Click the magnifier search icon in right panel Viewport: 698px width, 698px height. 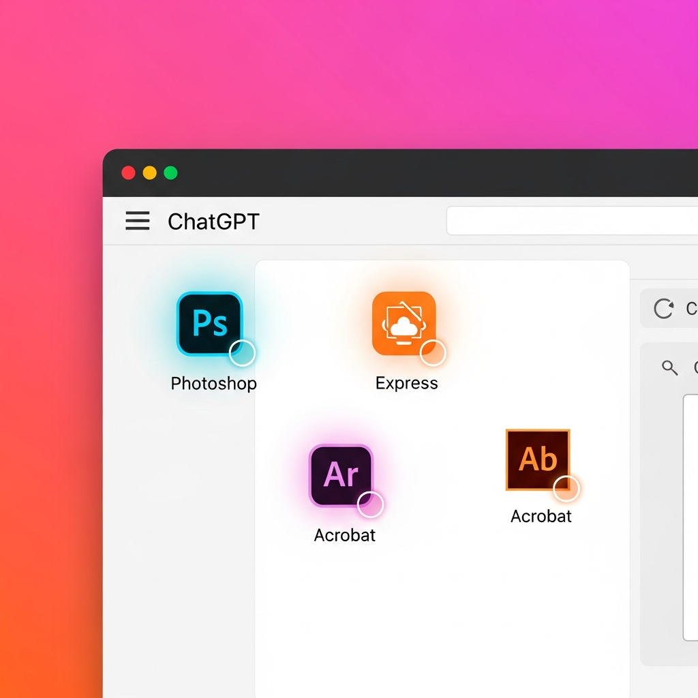point(670,368)
